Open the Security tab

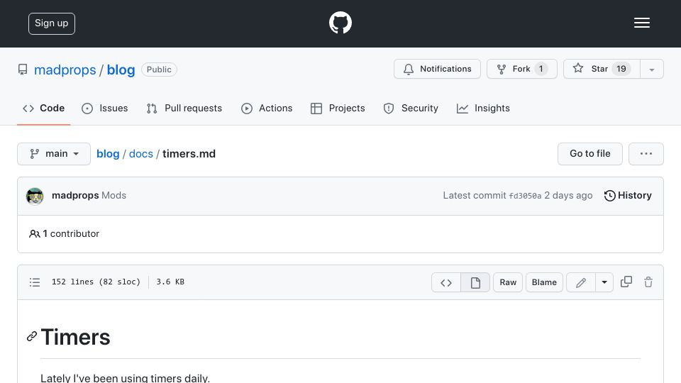pos(411,108)
